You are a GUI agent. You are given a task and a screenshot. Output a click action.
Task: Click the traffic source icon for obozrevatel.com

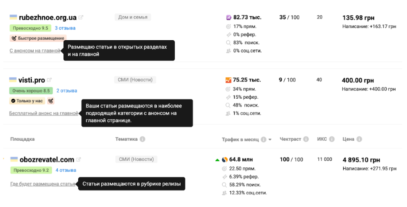[225, 159]
